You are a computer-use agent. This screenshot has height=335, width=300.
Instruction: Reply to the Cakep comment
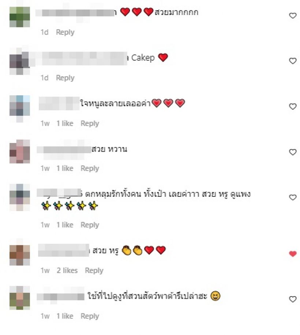pos(65,78)
